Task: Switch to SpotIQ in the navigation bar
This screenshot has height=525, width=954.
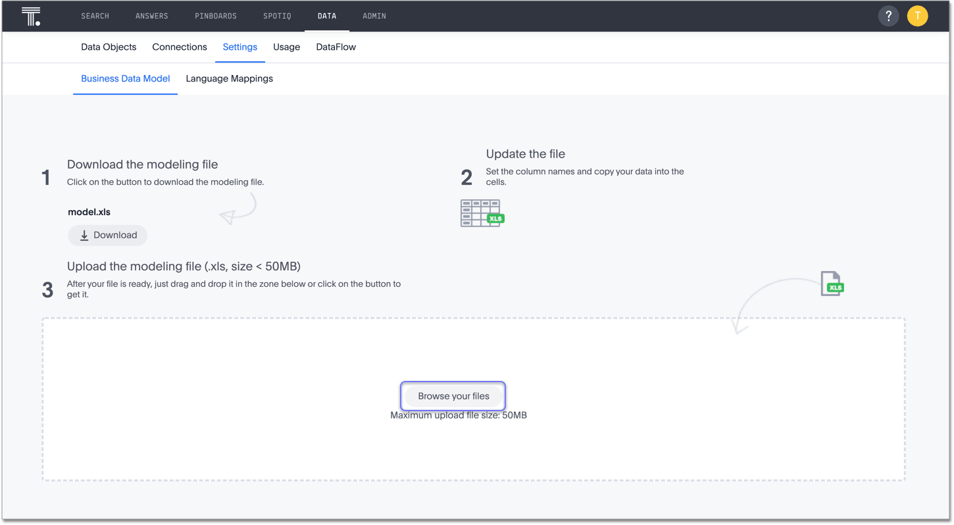Action: pos(277,16)
